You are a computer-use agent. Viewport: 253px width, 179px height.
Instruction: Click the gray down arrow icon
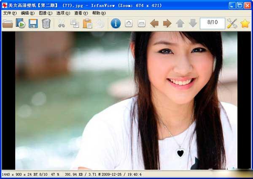(193, 23)
